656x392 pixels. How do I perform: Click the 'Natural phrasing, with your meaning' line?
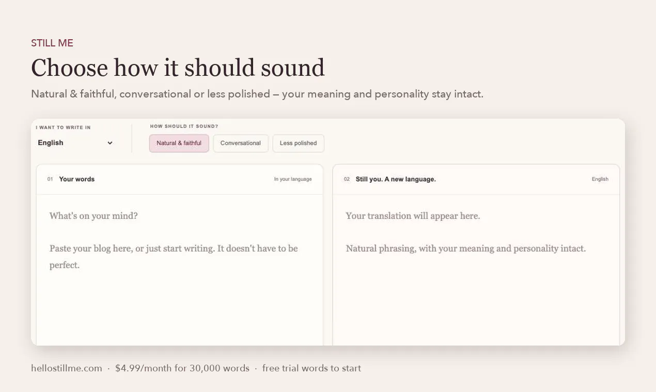point(465,248)
